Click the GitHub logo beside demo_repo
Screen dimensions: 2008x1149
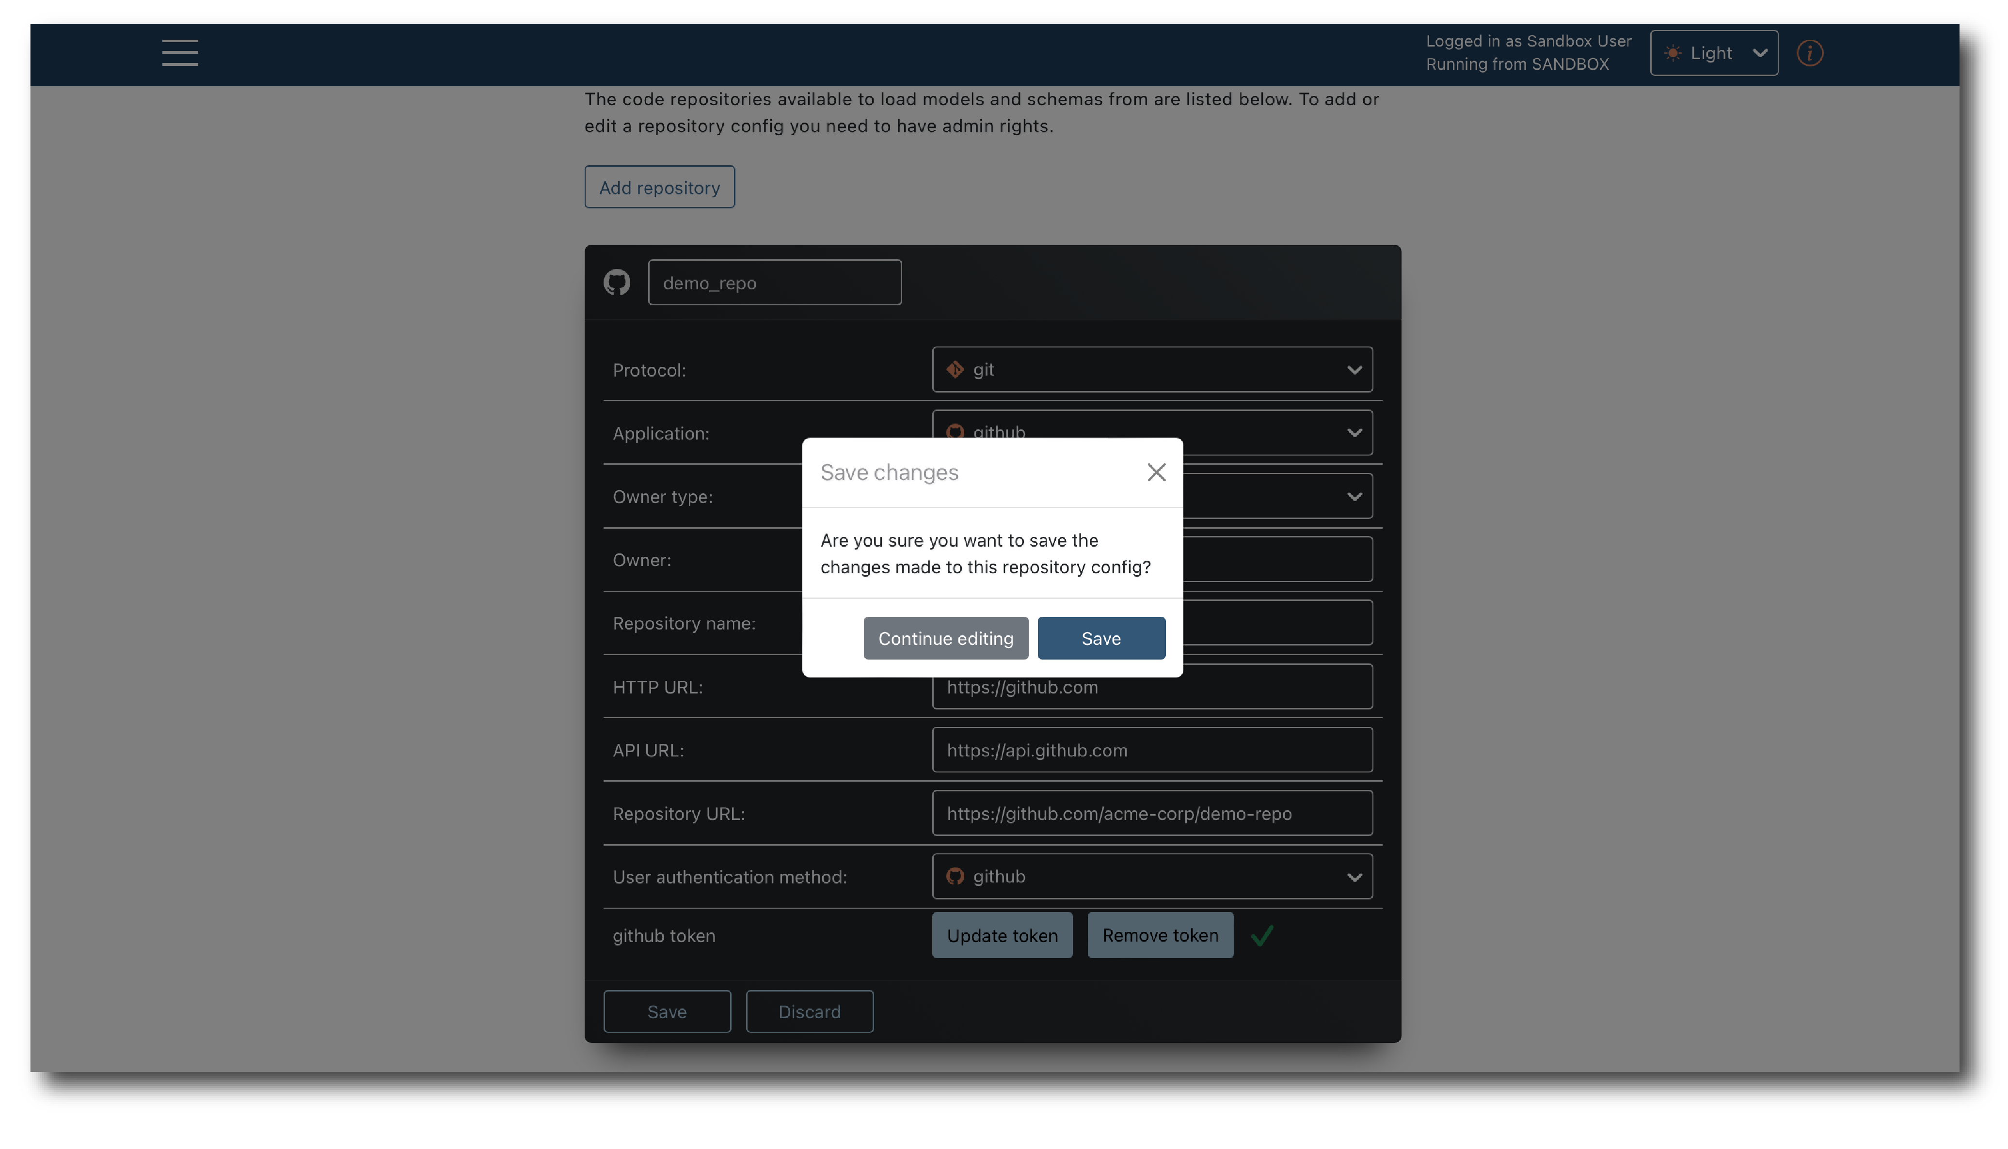pyautogui.click(x=617, y=283)
